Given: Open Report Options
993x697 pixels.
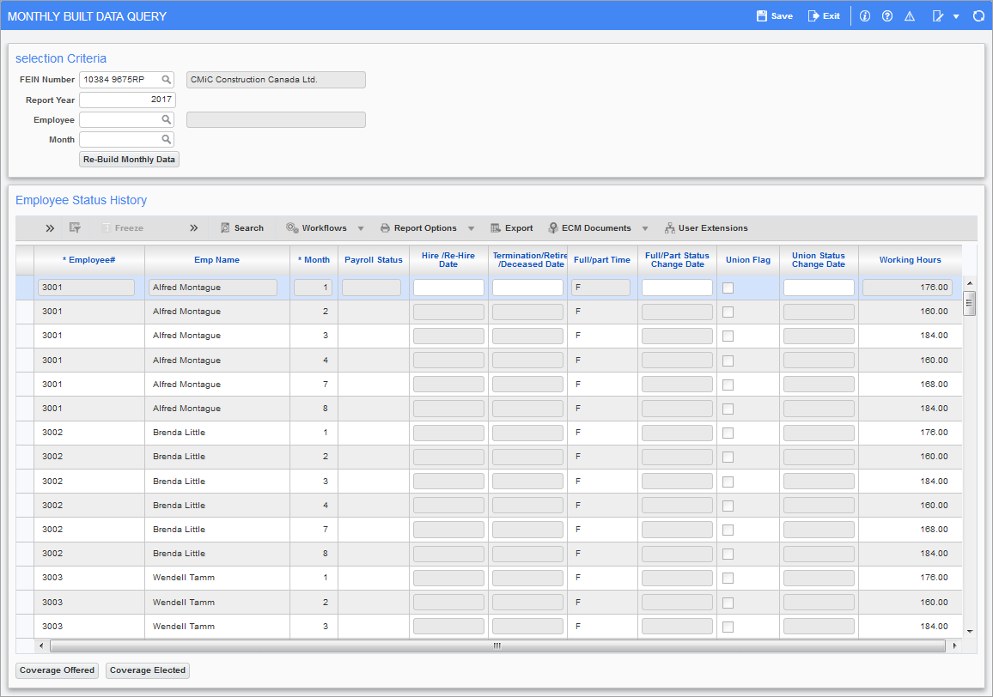Looking at the screenshot, I should click(x=418, y=228).
